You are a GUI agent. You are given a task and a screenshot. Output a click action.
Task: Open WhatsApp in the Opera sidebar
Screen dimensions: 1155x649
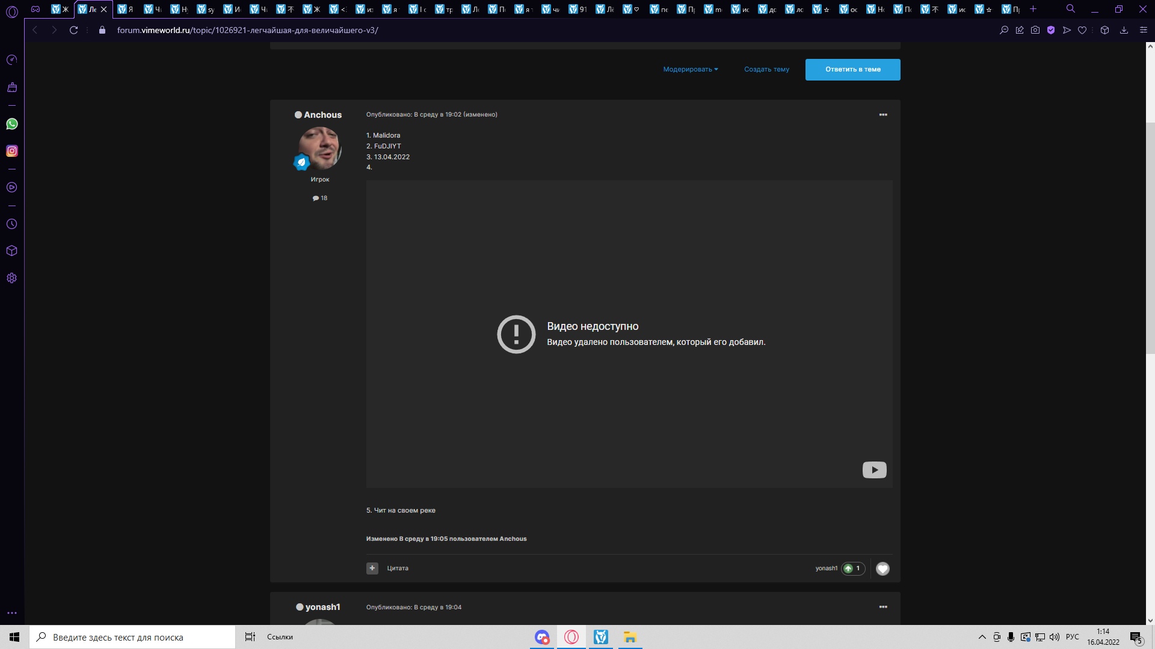click(12, 124)
